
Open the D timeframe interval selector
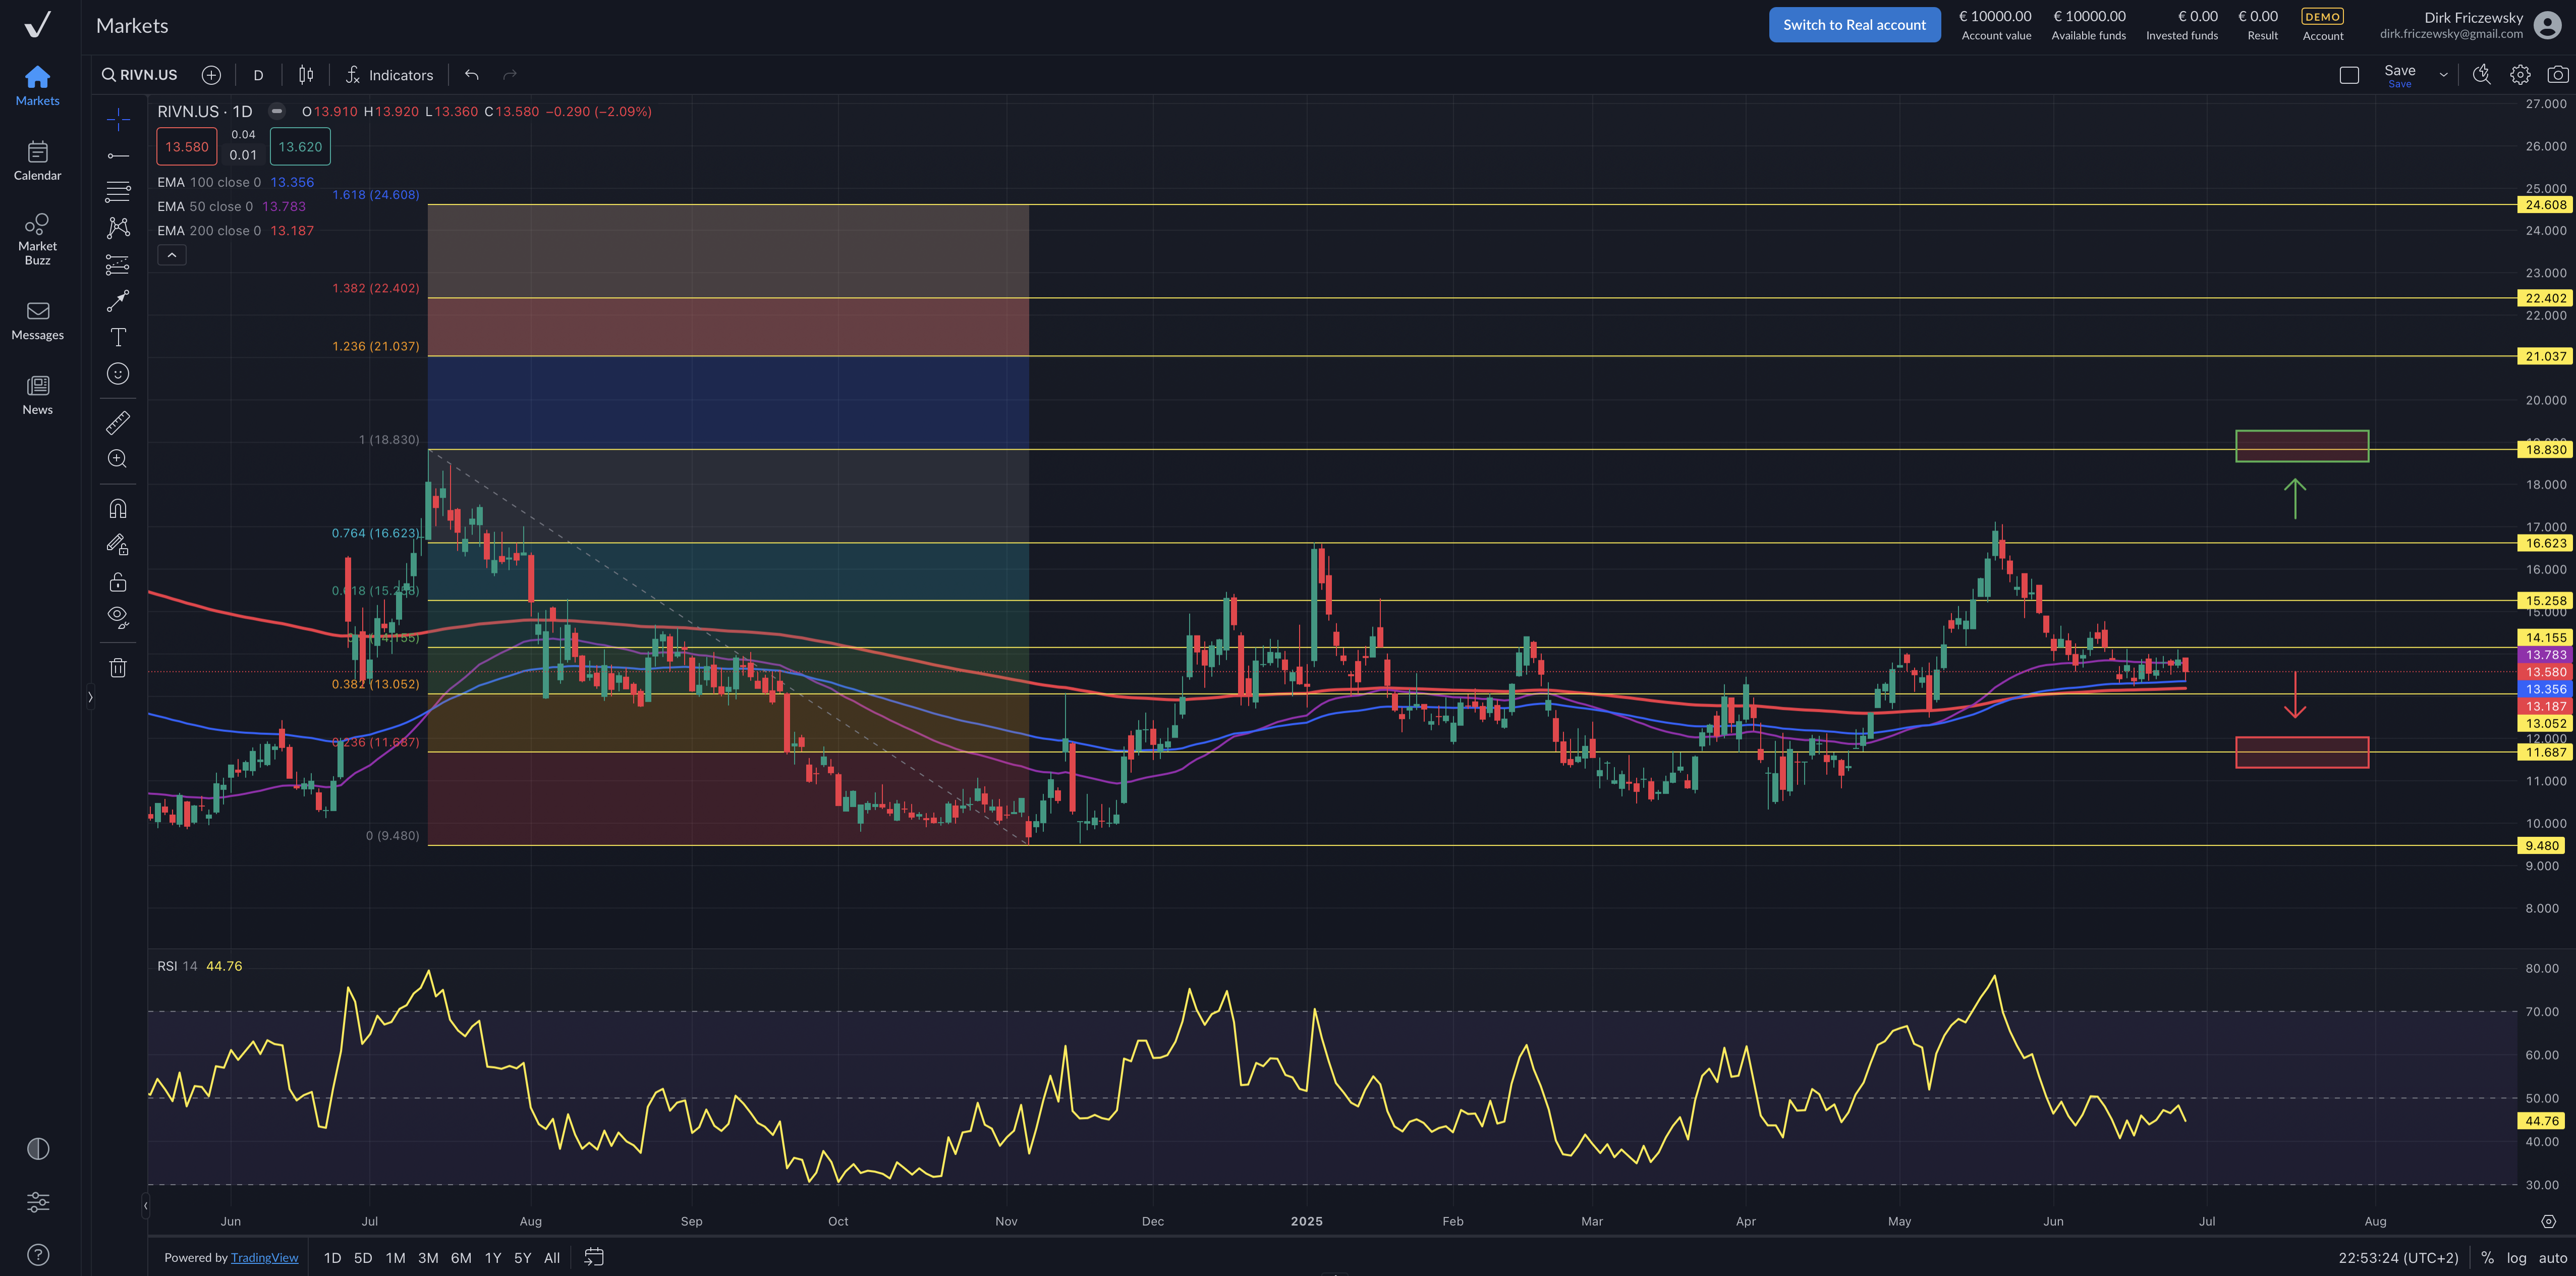click(x=258, y=75)
